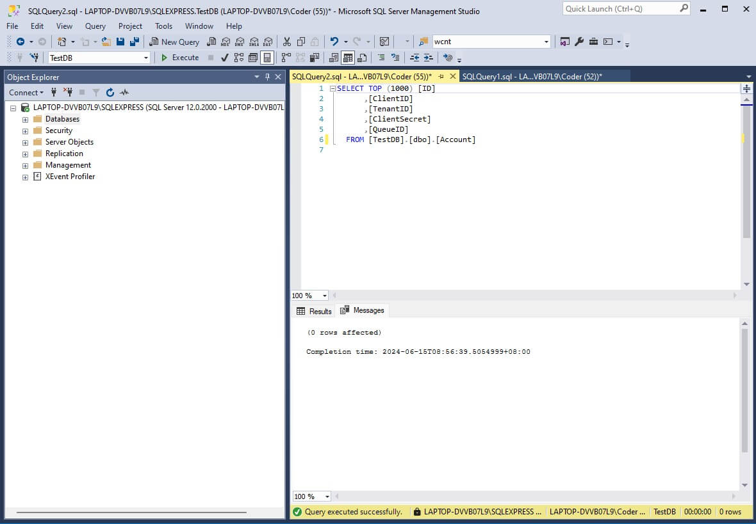Click the New Query toolbar button
Screen dimensions: 756x524
click(174, 42)
